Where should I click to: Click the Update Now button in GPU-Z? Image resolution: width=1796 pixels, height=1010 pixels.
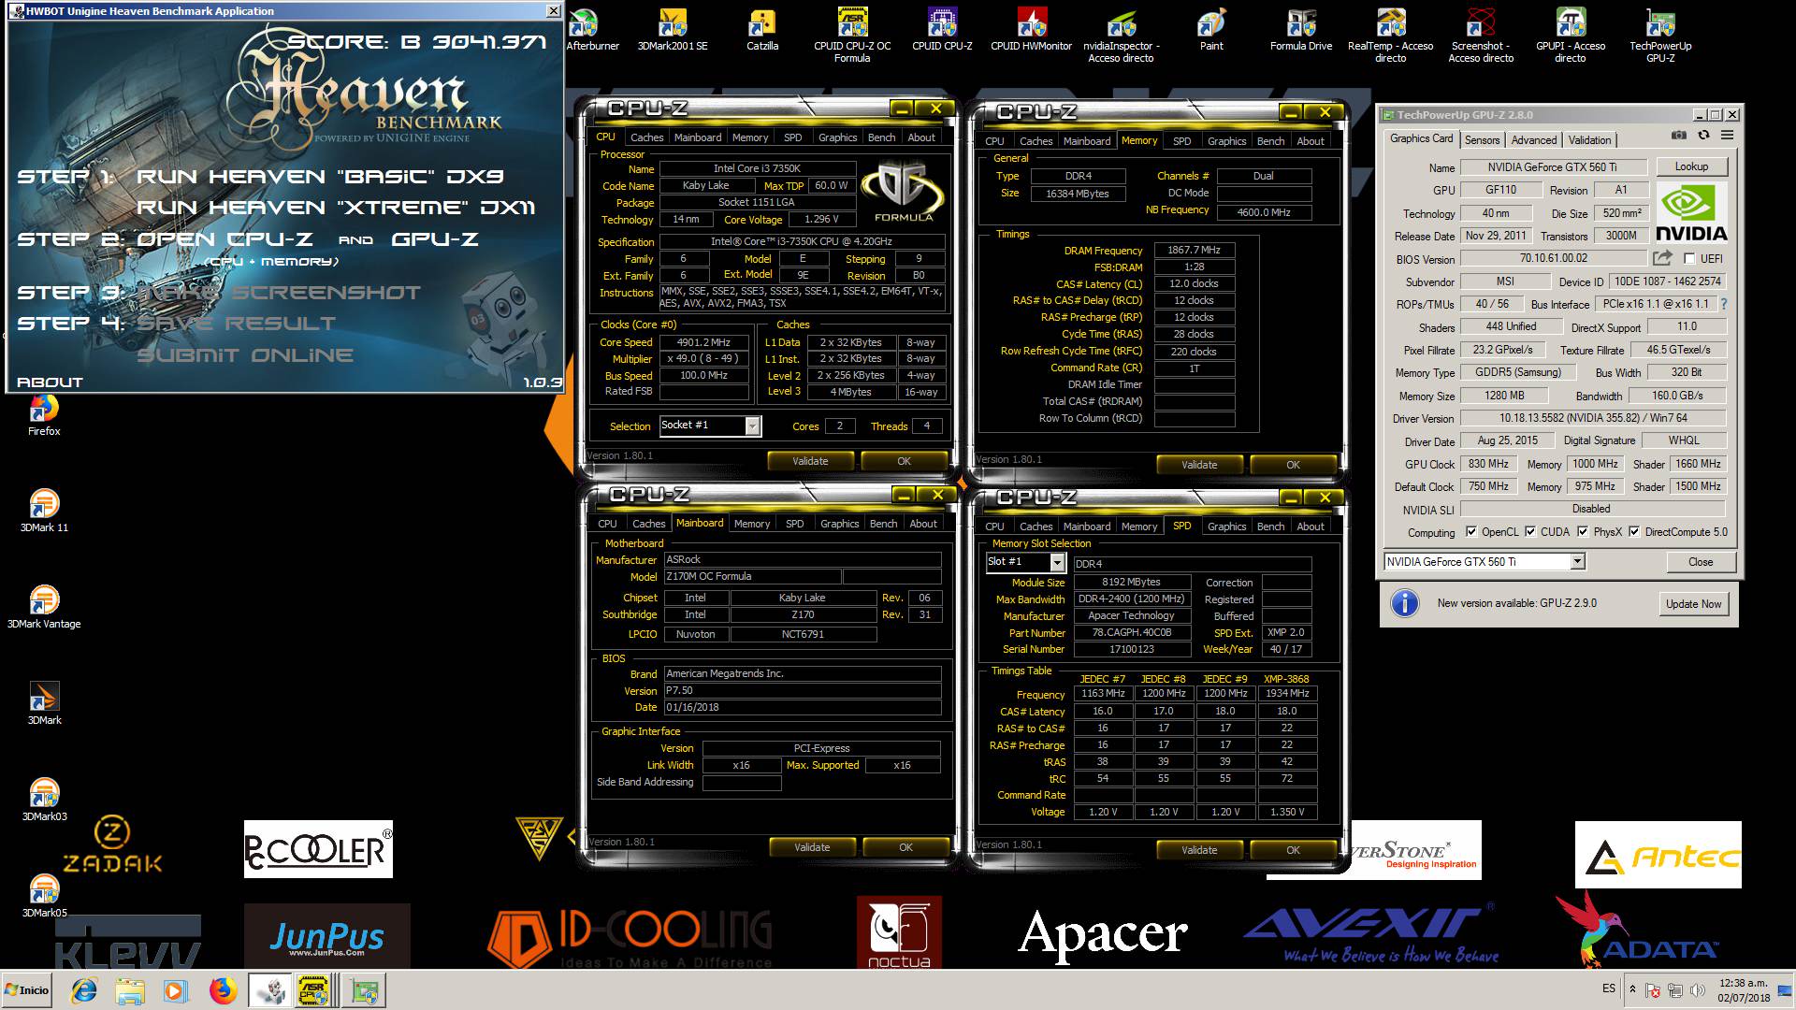pyautogui.click(x=1693, y=604)
